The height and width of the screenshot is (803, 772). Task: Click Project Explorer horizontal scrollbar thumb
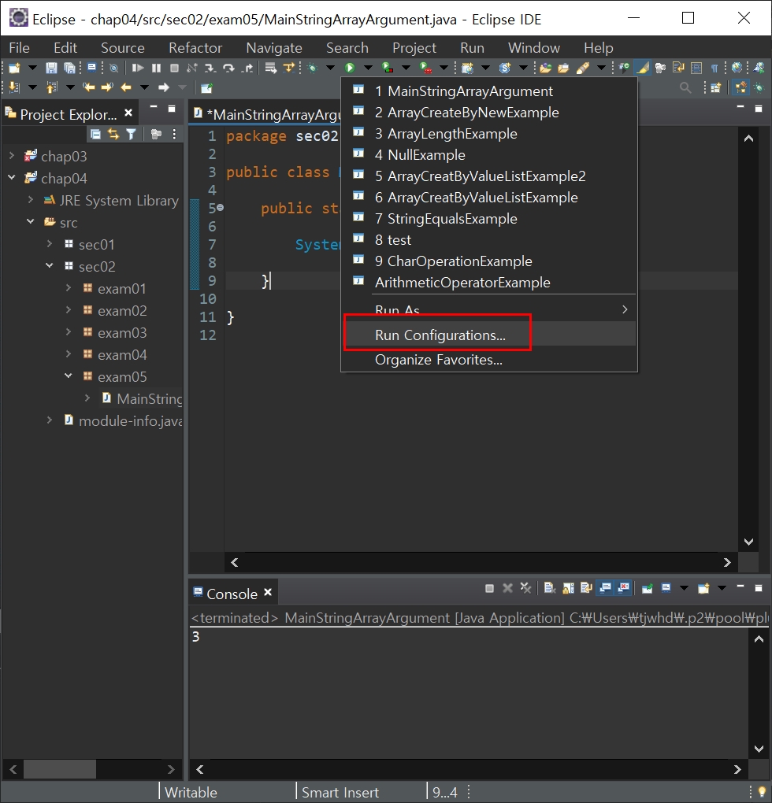click(x=60, y=768)
